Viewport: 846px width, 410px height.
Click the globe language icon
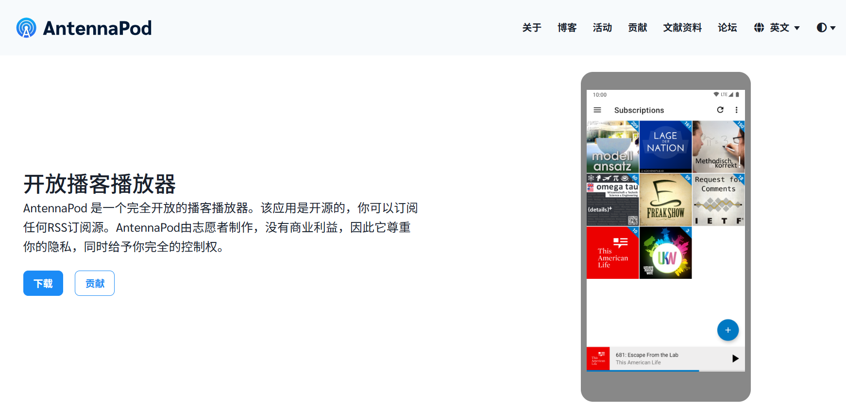coord(759,28)
